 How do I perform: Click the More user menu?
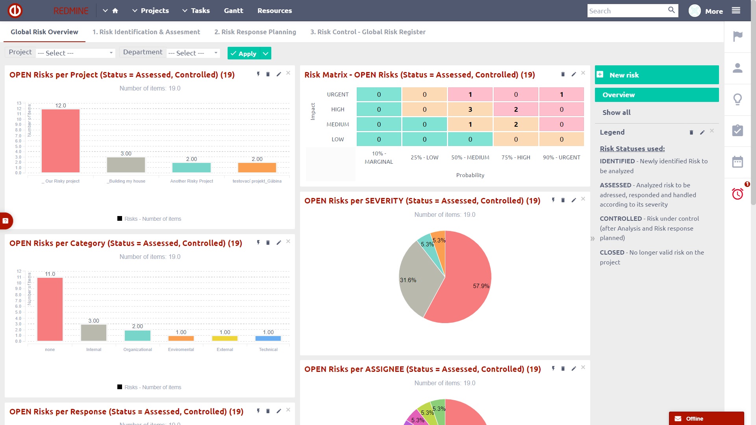tap(714, 11)
